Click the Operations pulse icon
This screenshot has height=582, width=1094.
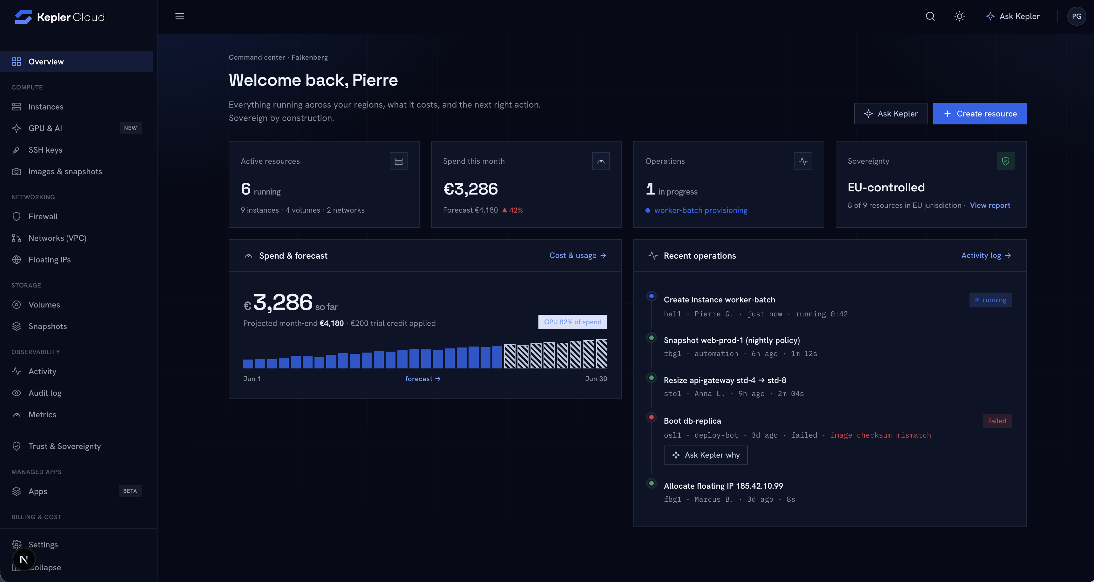803,161
